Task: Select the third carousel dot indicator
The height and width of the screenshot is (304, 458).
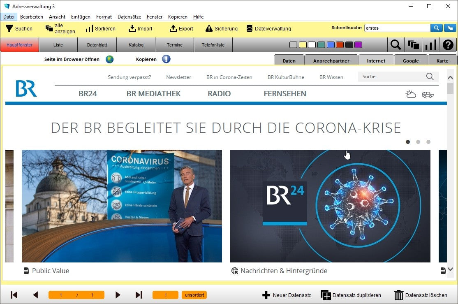Action: [428, 142]
